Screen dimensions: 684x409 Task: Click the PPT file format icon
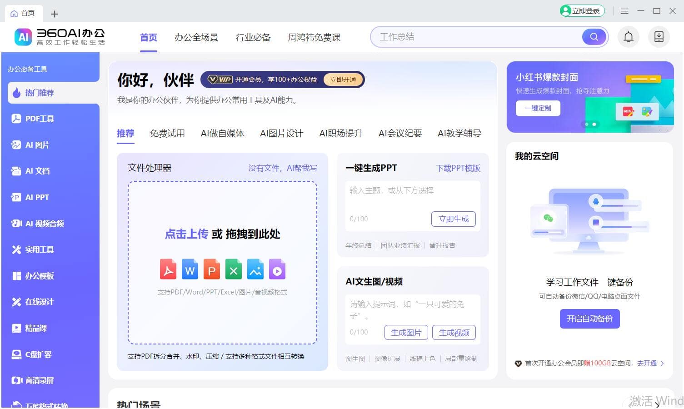coord(212,269)
